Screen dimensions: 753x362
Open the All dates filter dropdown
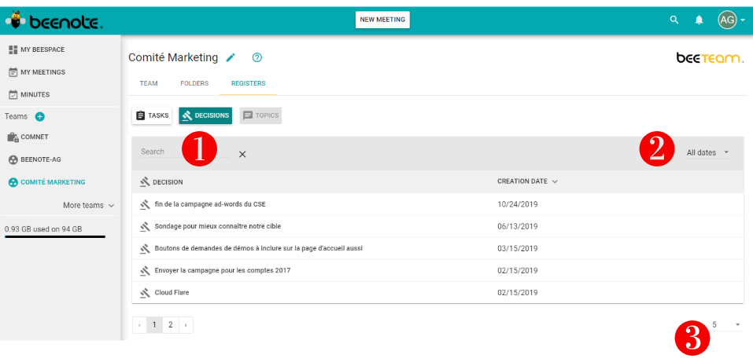coord(708,152)
